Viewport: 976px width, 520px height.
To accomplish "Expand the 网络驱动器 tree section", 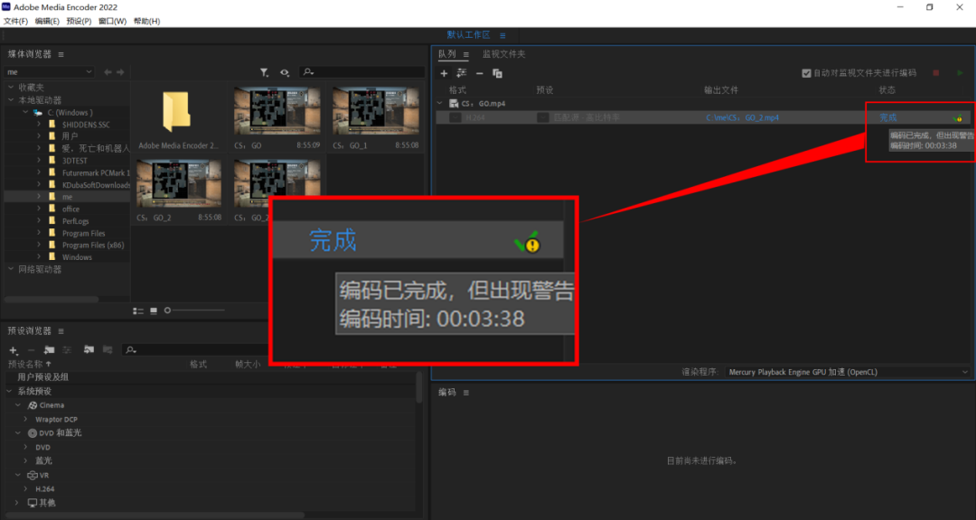I will coord(11,269).
